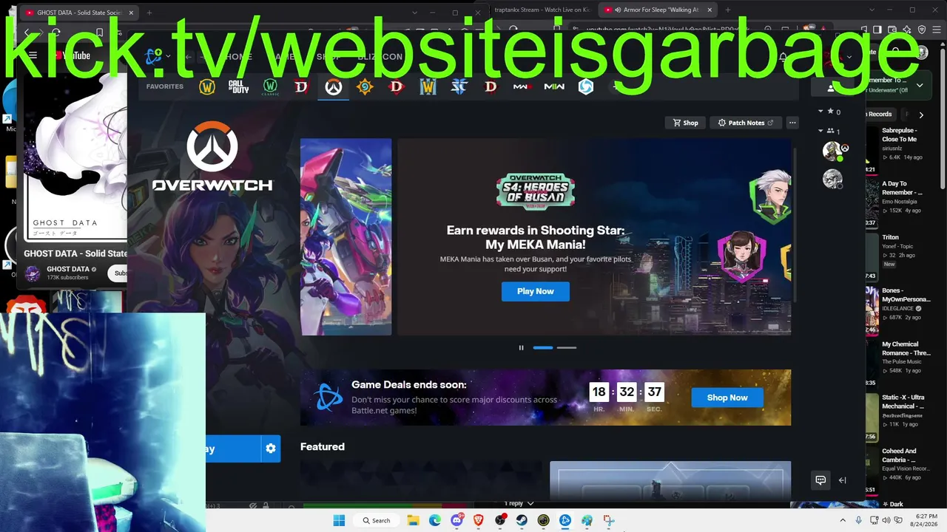This screenshot has height=532, width=947.
Task: Collapse the friends sidebar arrow
Action: tap(842, 480)
